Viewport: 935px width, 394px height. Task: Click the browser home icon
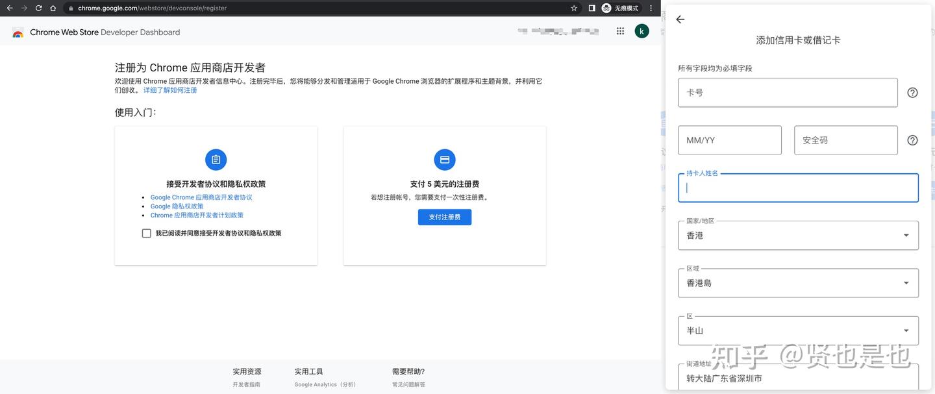point(53,8)
